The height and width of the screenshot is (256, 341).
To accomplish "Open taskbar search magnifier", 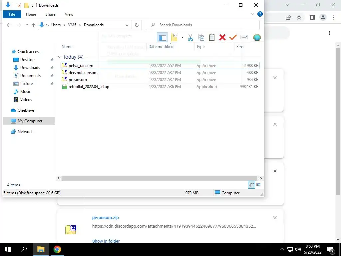I will click(24, 249).
